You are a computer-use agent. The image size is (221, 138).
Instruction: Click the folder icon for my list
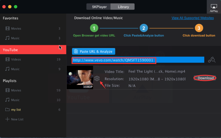click(x=7, y=110)
